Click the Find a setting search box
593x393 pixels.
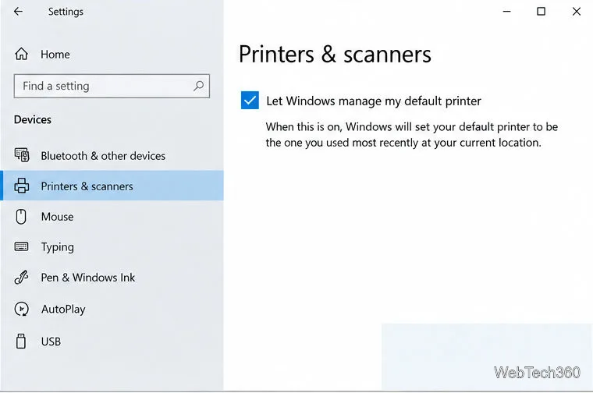[112, 86]
